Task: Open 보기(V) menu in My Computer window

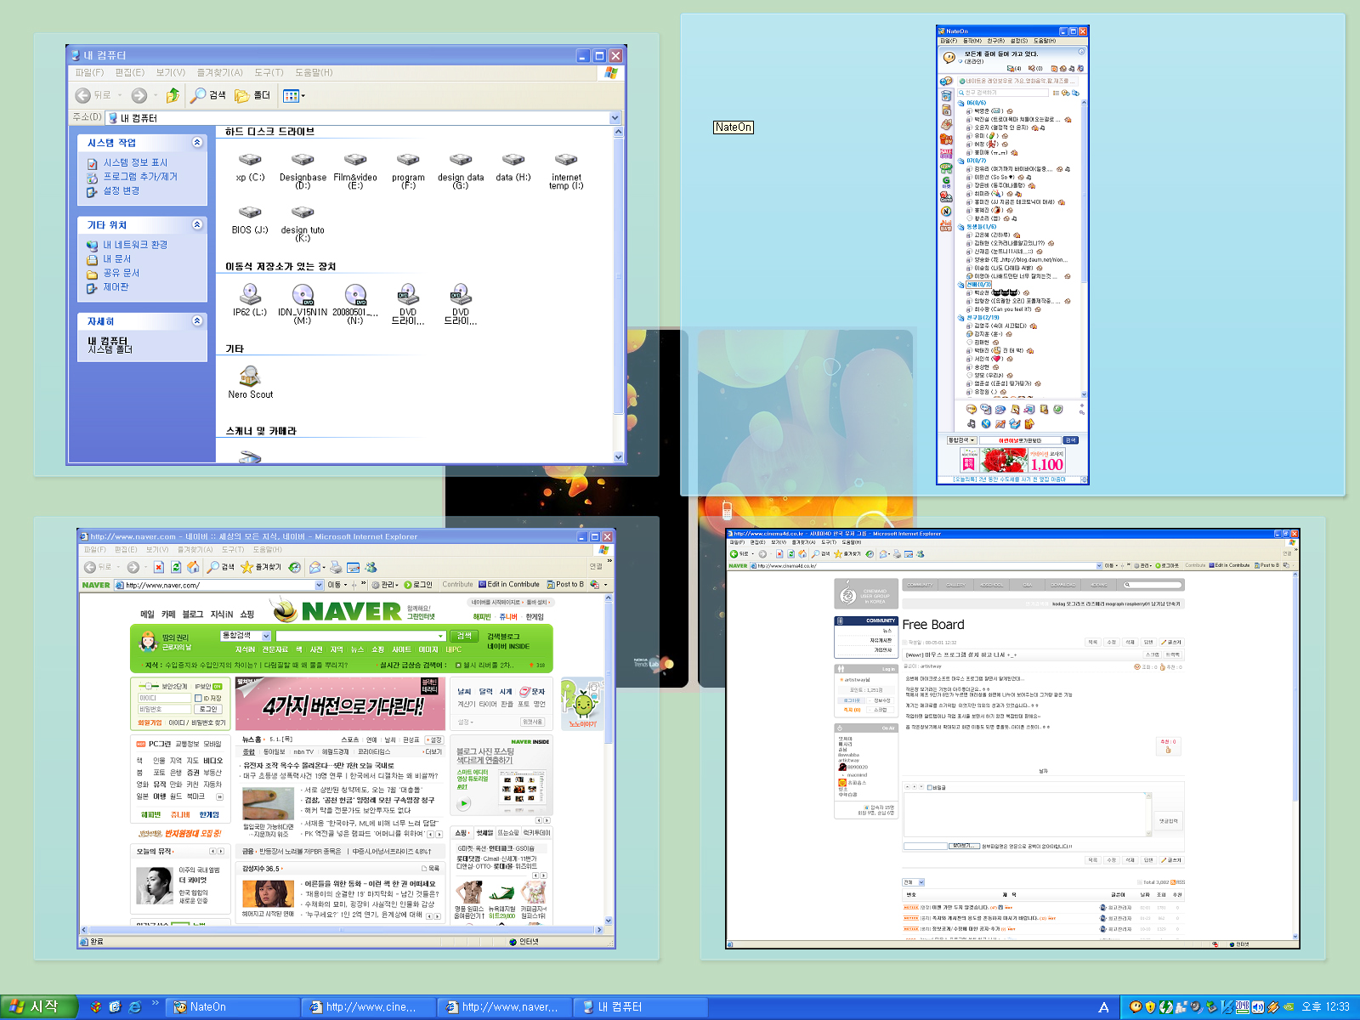Action: [171, 73]
